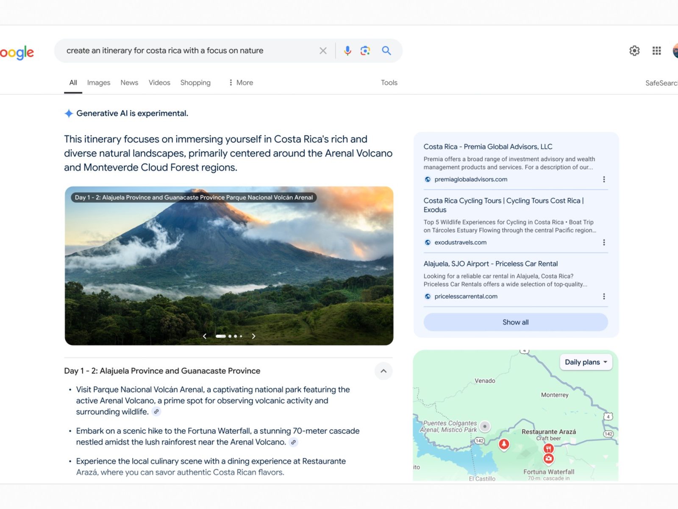Switch to the Images tab
Viewport: 678px width, 509px height.
98,83
